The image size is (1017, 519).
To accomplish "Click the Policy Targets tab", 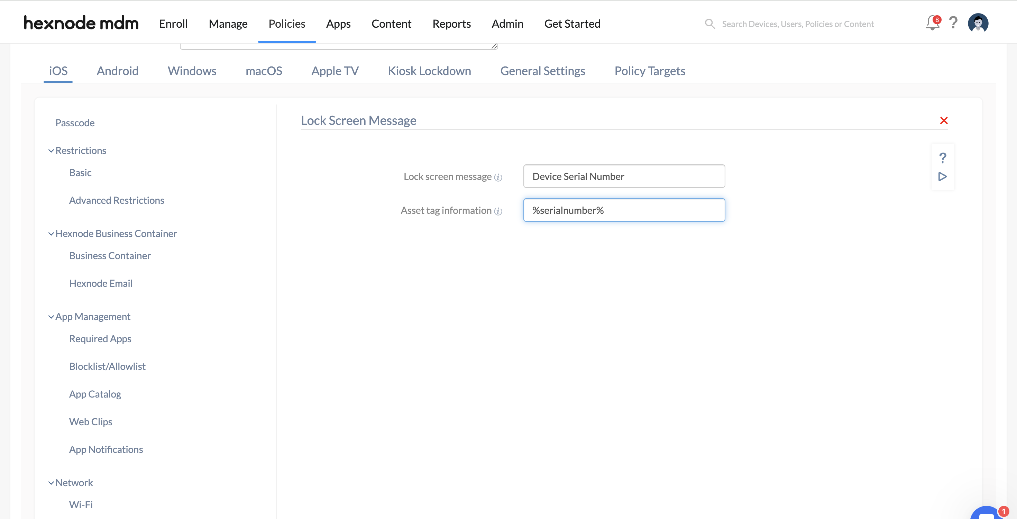I will pyautogui.click(x=650, y=70).
